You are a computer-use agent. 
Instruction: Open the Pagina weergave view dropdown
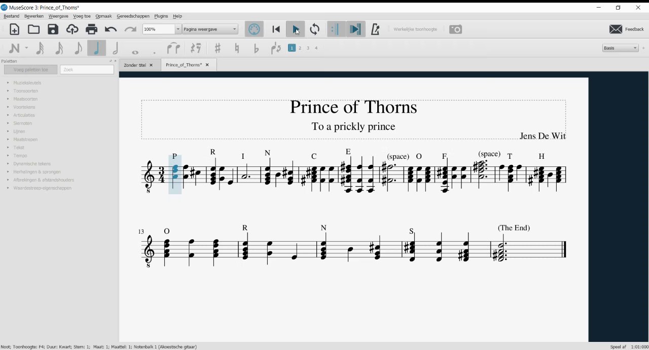(210, 29)
